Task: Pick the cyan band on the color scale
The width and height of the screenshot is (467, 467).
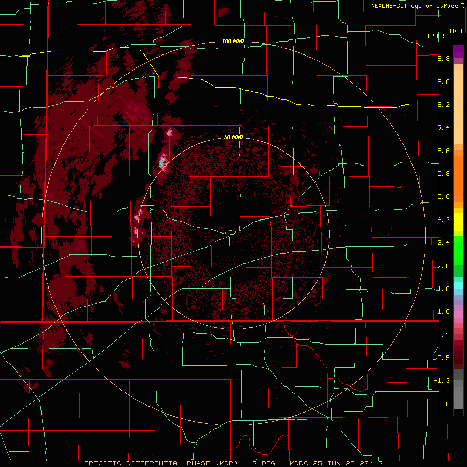Action: (458, 285)
